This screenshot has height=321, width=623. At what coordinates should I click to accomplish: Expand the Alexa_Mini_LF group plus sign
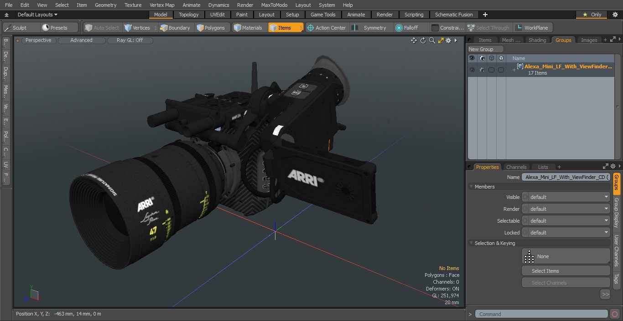pos(514,70)
